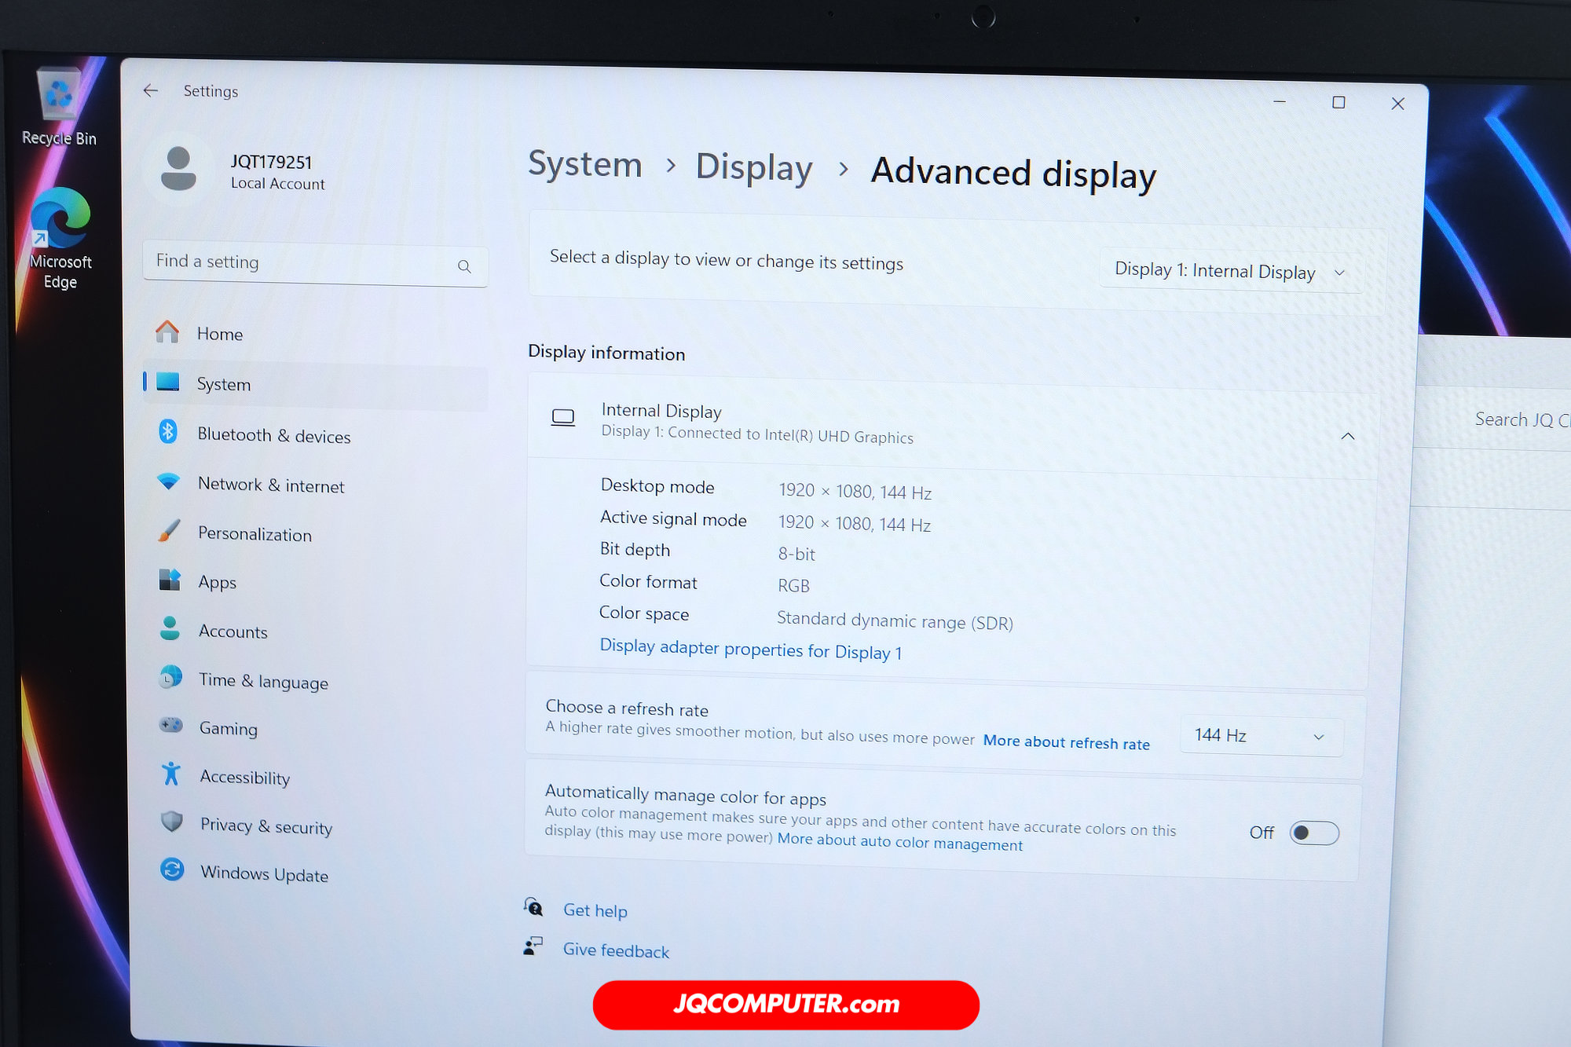Screen dimensions: 1571x1047
Task: Click the Gaming controller icon
Action: (171, 724)
